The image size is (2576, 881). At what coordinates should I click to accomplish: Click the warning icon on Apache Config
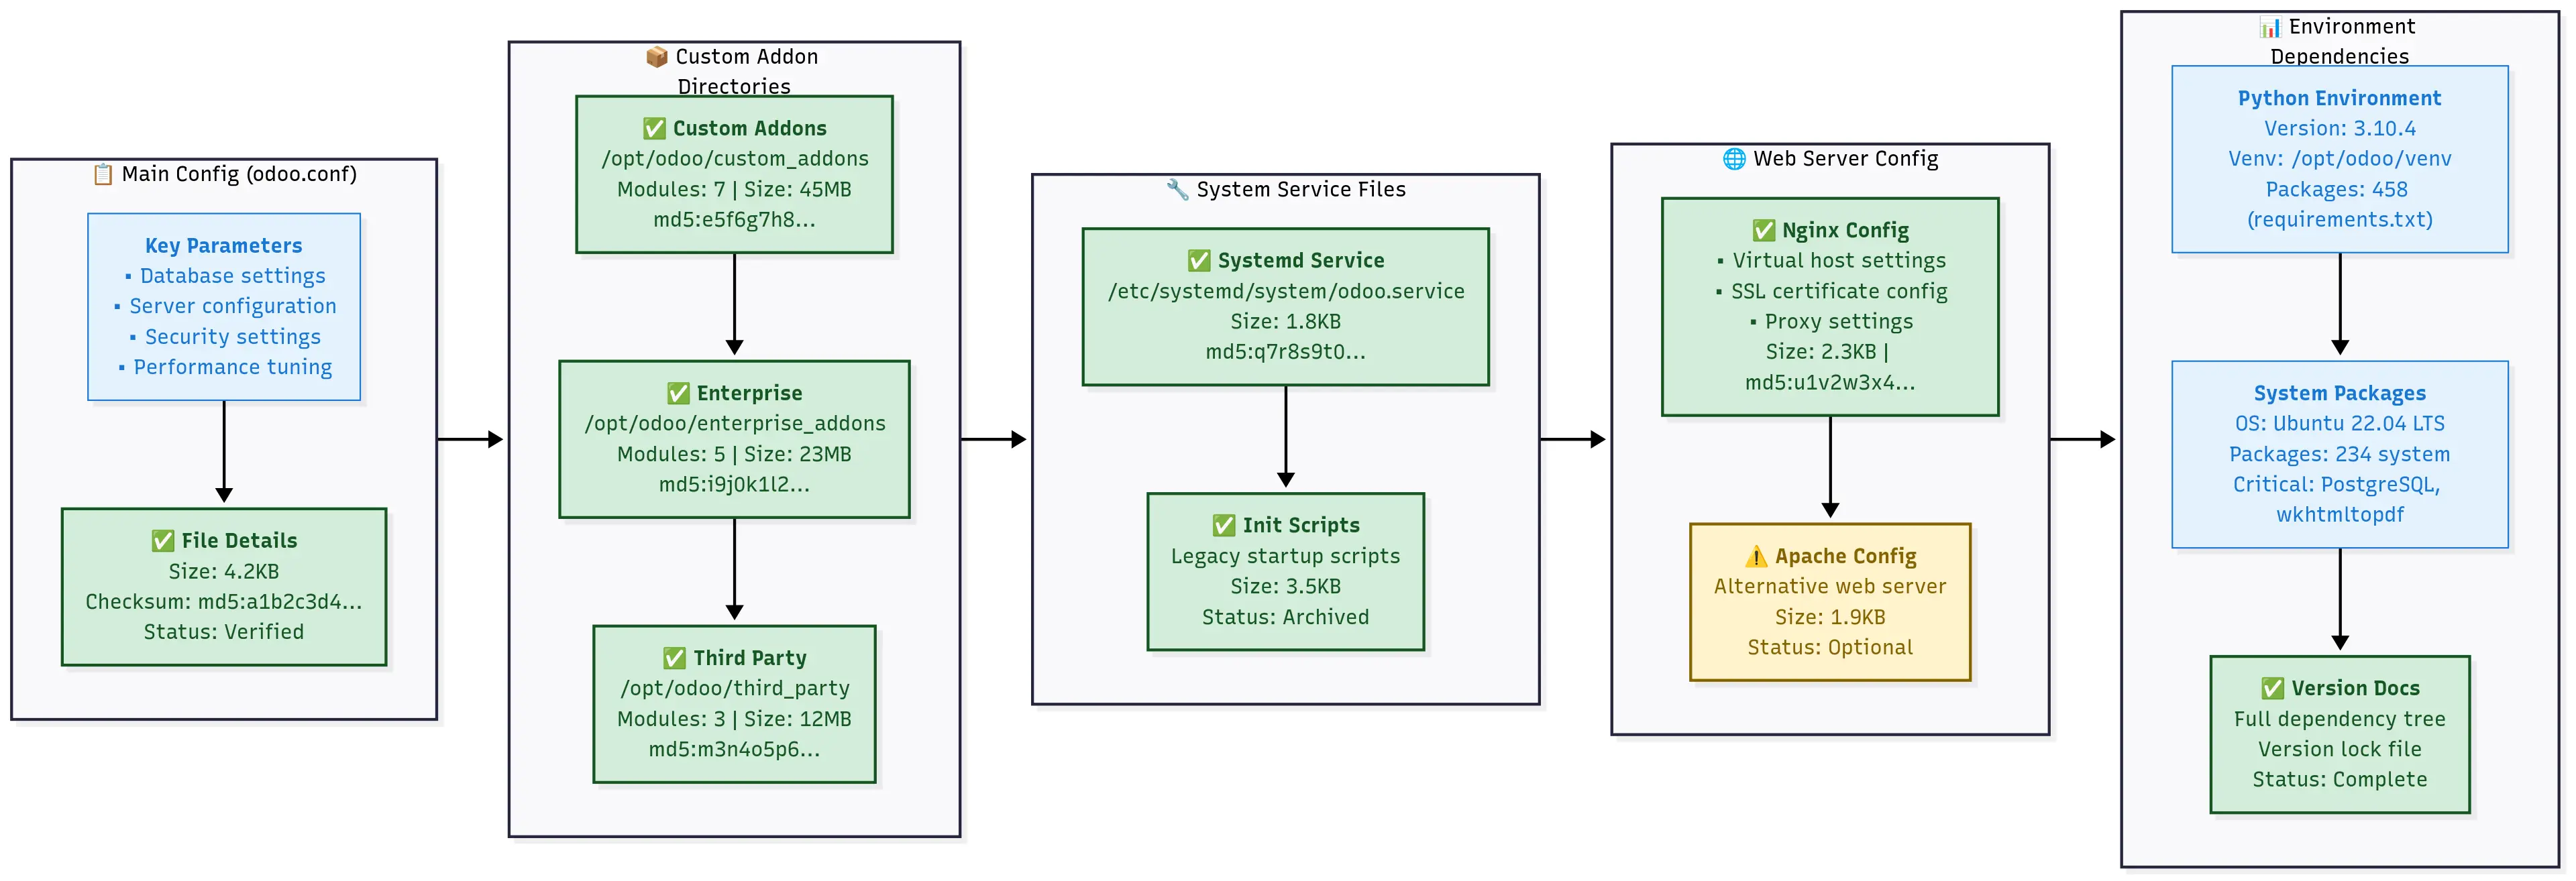tap(1756, 556)
